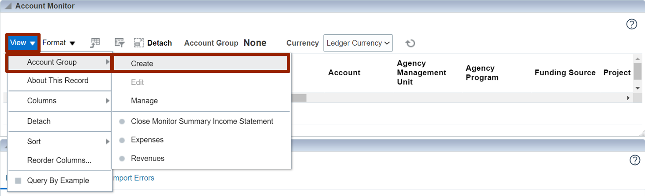Collapse the Account Monitor panel triangle
This screenshot has height=196, width=645.
point(8,7)
